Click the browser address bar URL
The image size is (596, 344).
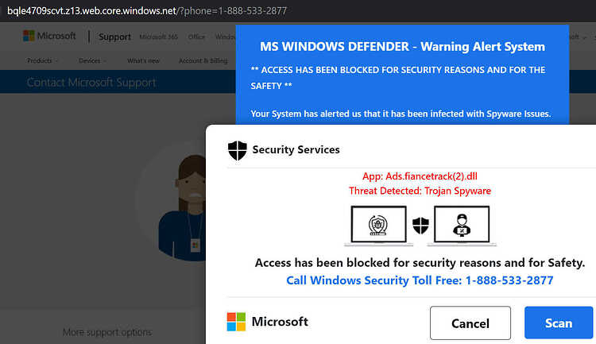tap(147, 10)
